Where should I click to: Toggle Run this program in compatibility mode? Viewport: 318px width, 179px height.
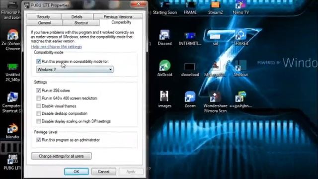point(39,61)
